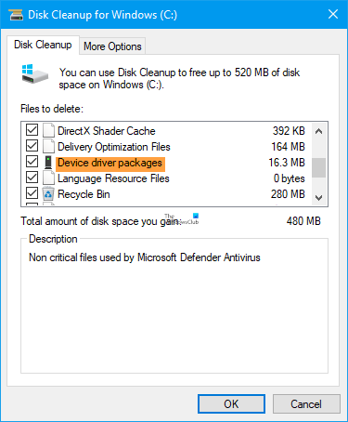Click the Recycle Bin icon in list
This screenshot has width=348, height=422.
[48, 194]
